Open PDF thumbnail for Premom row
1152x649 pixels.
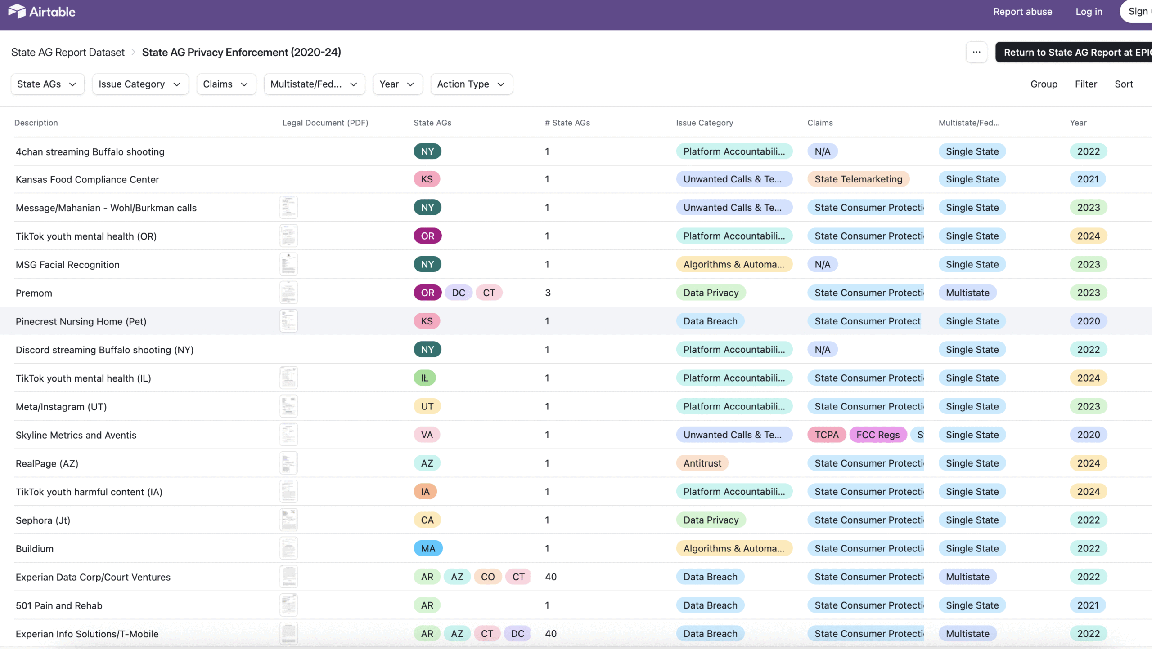click(288, 293)
